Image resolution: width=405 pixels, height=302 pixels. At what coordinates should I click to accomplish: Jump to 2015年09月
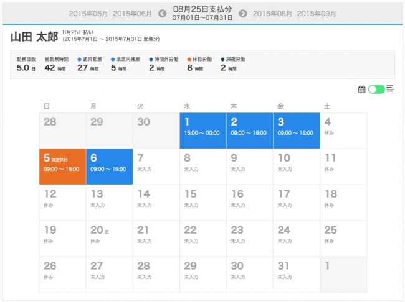317,14
